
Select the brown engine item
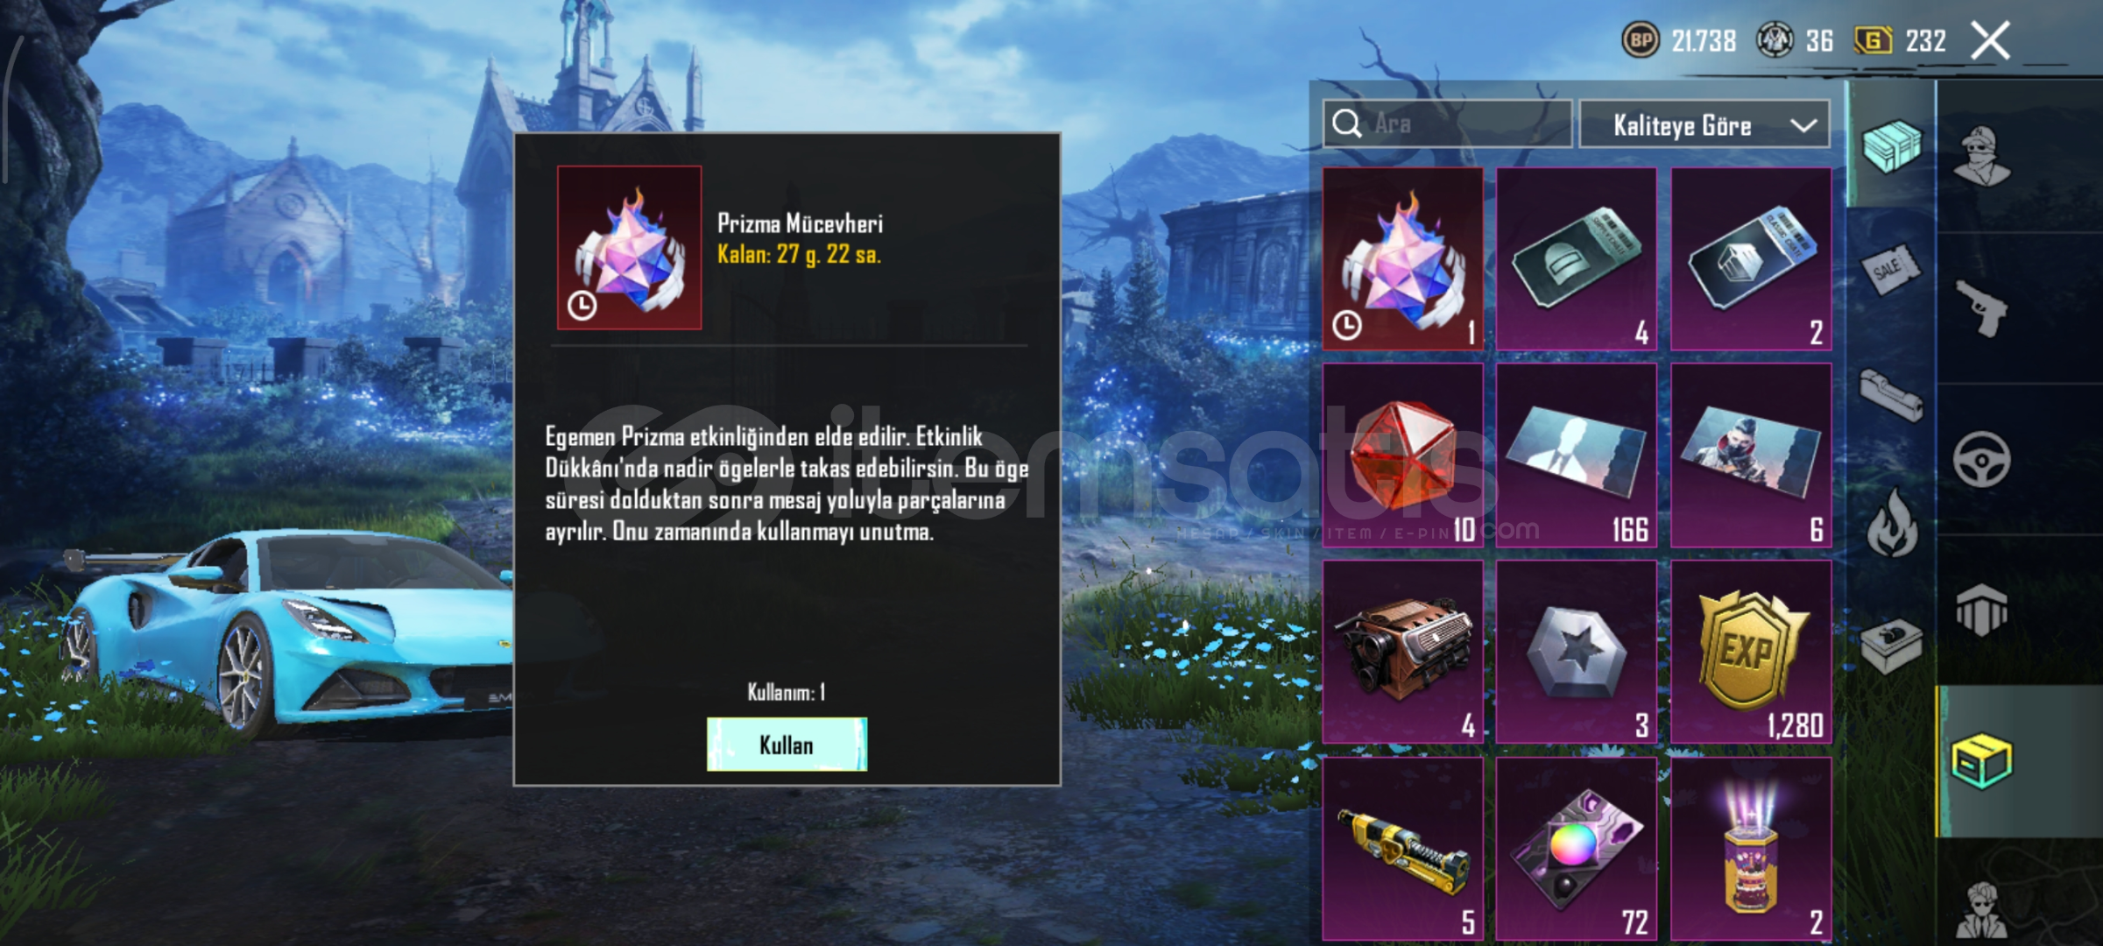(1402, 652)
